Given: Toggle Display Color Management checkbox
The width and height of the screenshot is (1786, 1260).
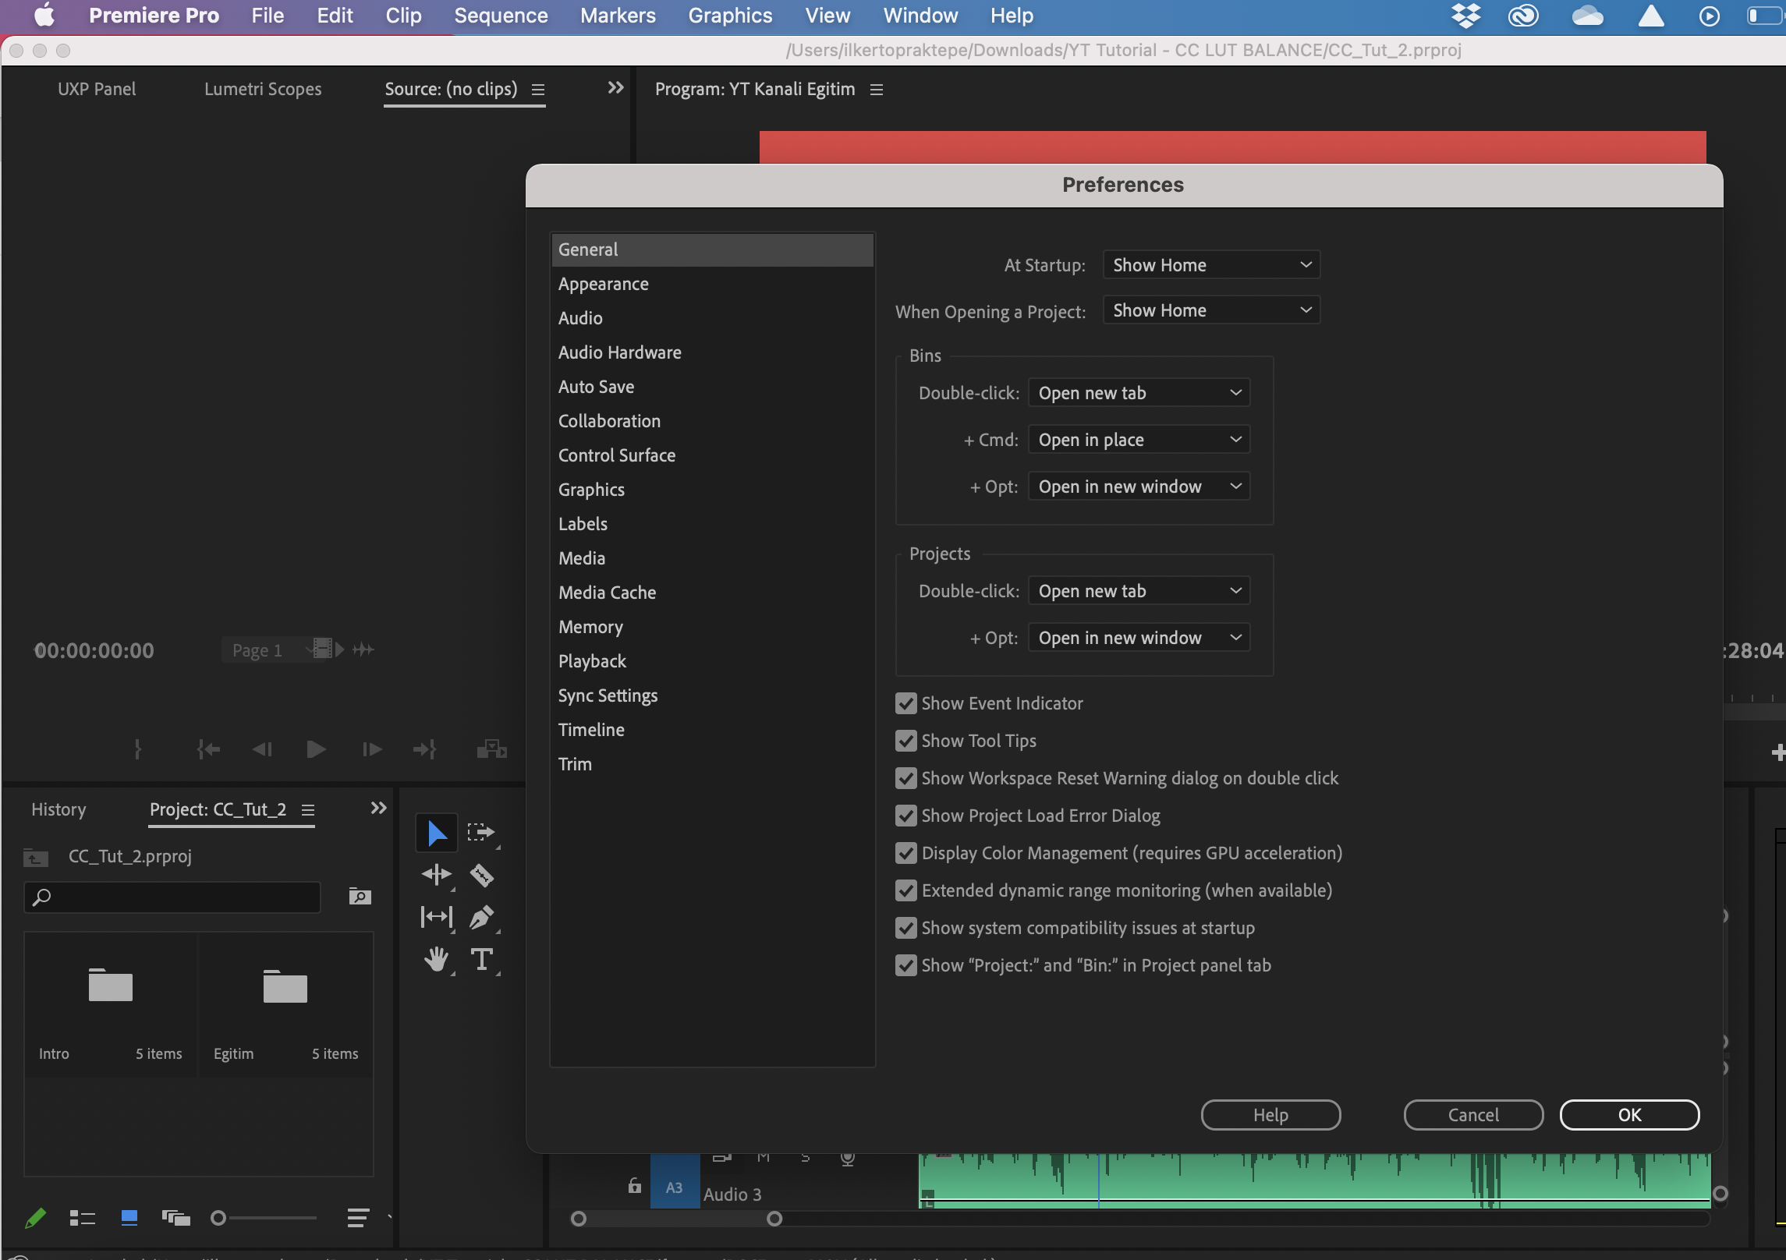Looking at the screenshot, I should click(905, 853).
